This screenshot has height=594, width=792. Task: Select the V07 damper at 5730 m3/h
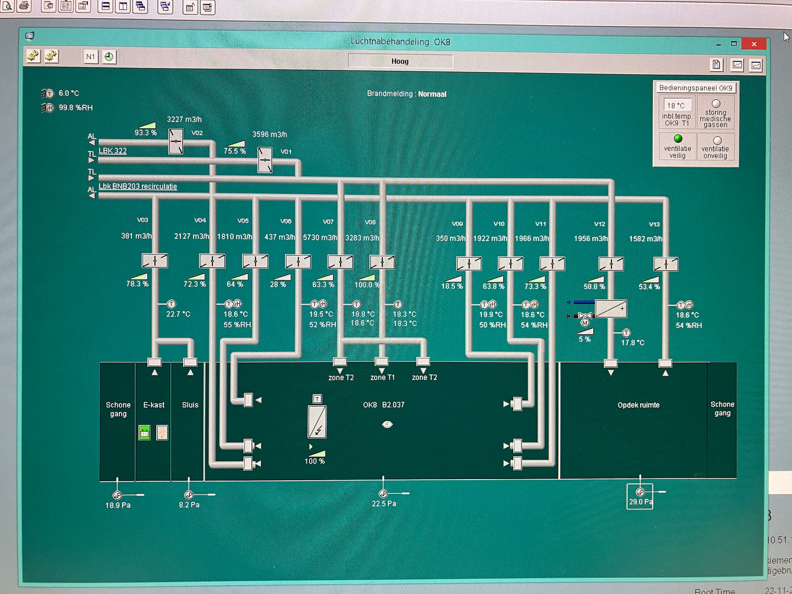(x=340, y=262)
